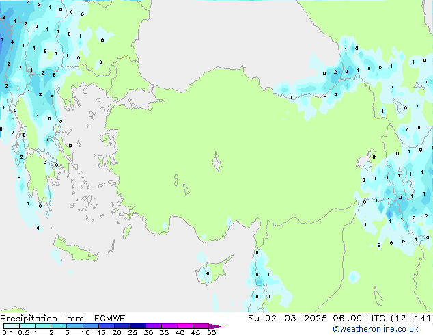The image size is (433, 335).
Task: Click the "02-03-2025" date text
Action: pyautogui.click(x=296, y=319)
